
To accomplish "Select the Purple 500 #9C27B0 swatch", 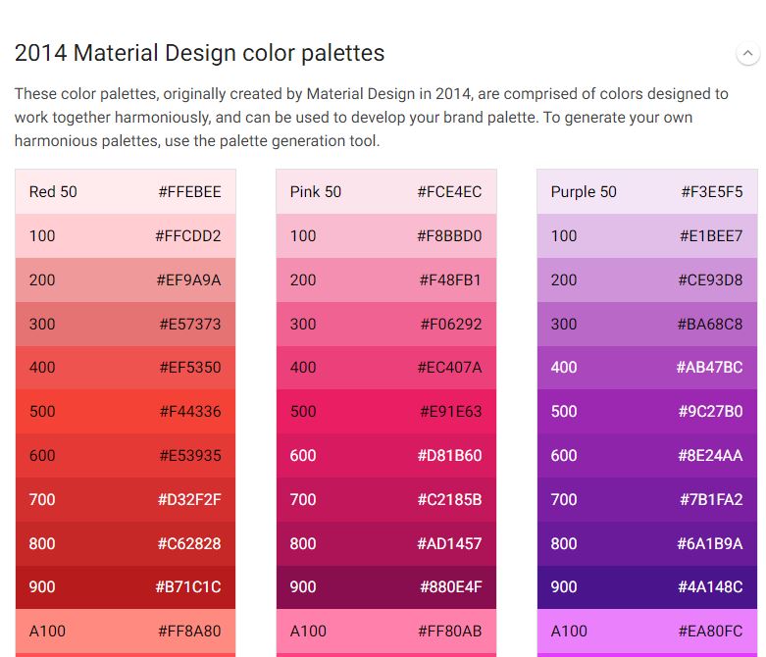I will pyautogui.click(x=647, y=411).
